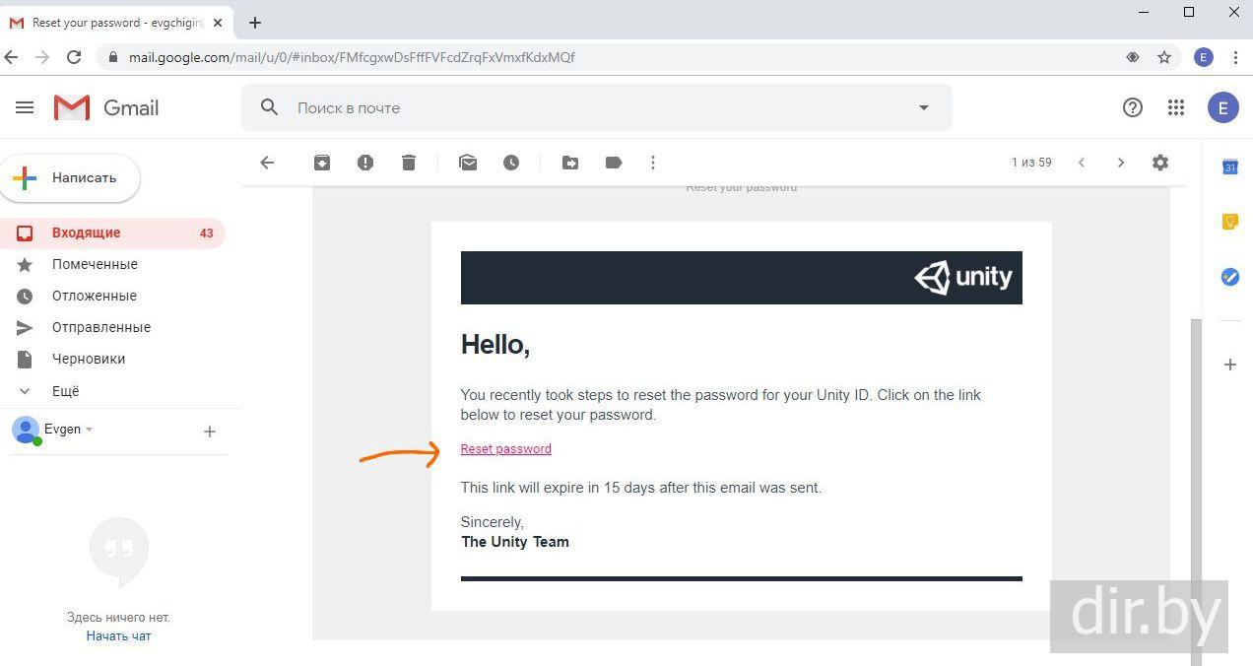Open the Move to folder icon
Viewport: 1253px width, 666px height.
[570, 163]
